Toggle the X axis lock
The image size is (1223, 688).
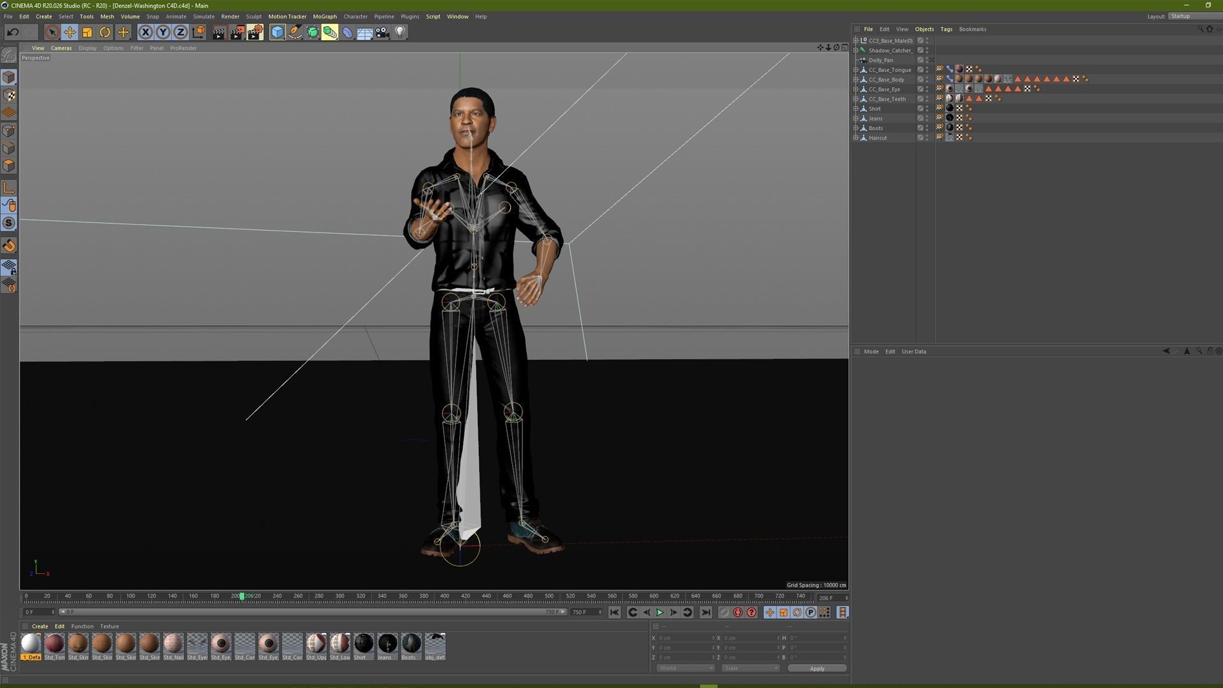click(x=145, y=32)
